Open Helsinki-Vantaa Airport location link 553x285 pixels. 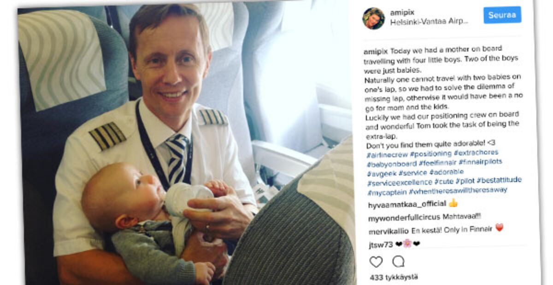pyautogui.click(x=429, y=22)
